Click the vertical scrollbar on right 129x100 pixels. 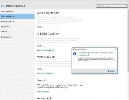(128, 41)
